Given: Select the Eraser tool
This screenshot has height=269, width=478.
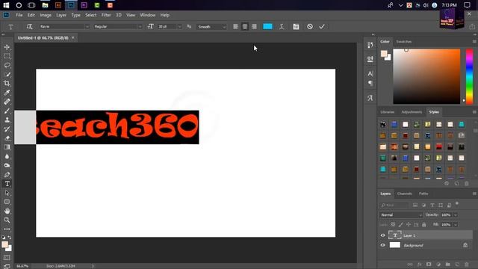Looking at the screenshot, I should 7,138.
